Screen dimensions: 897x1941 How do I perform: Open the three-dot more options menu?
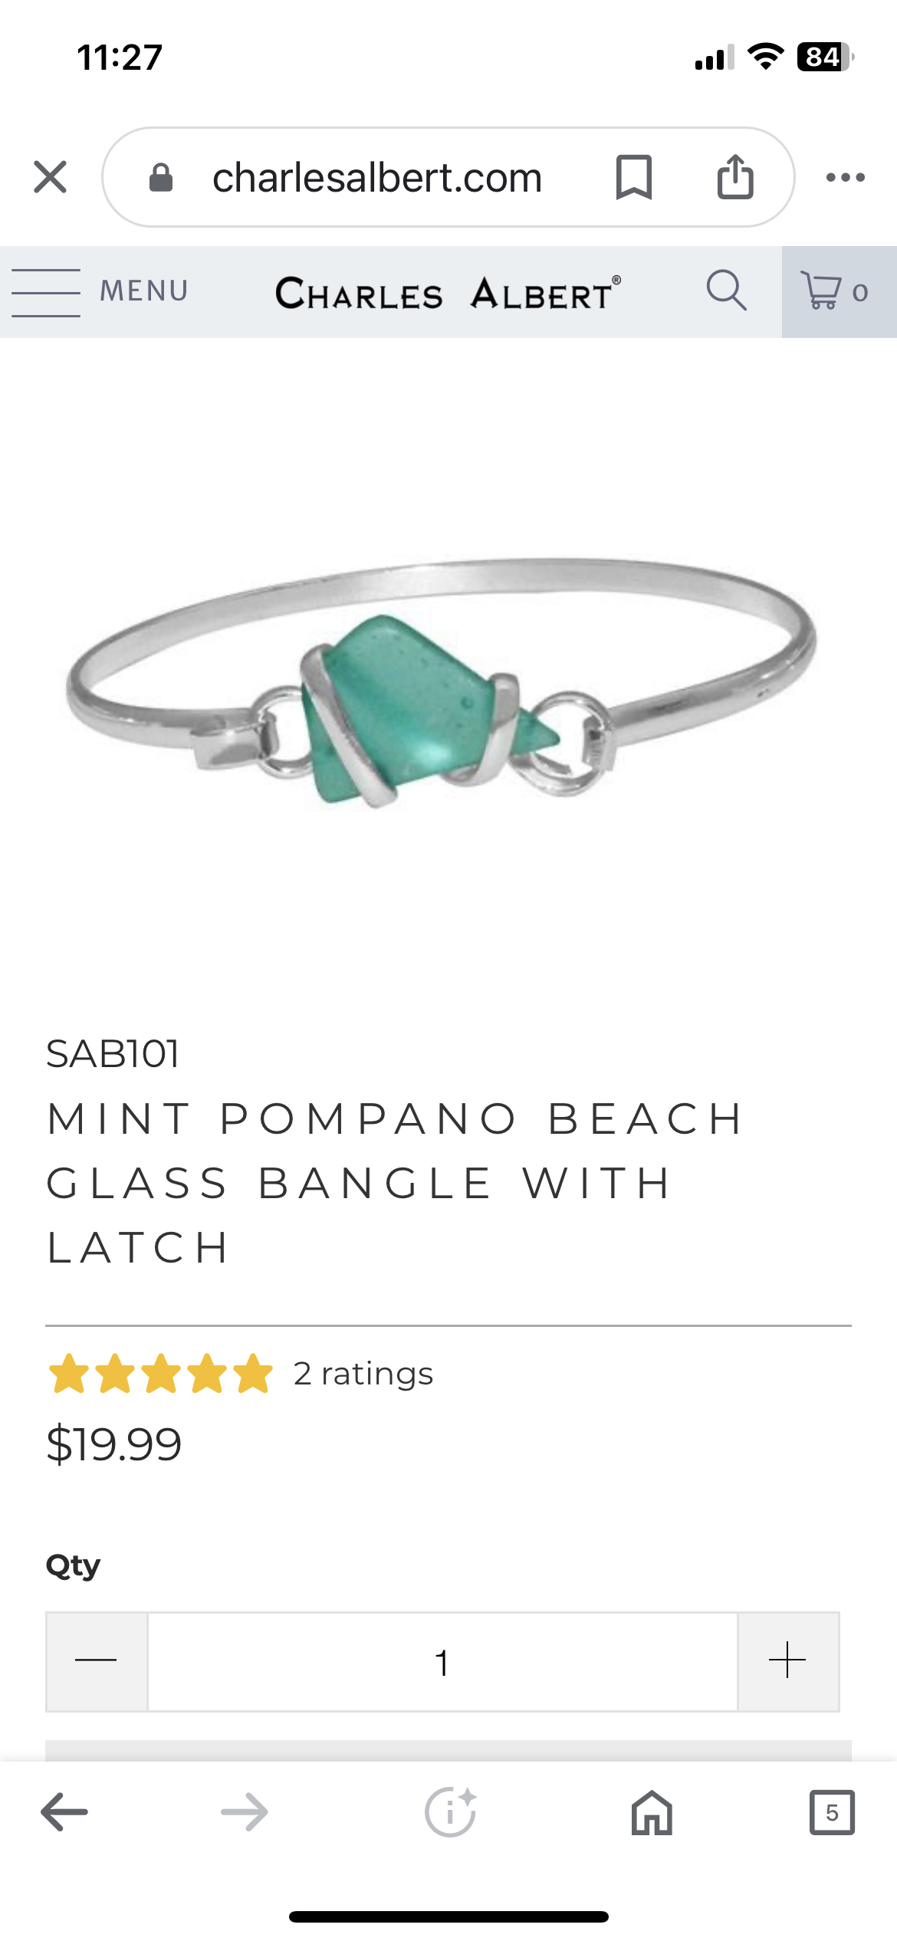[x=846, y=178]
